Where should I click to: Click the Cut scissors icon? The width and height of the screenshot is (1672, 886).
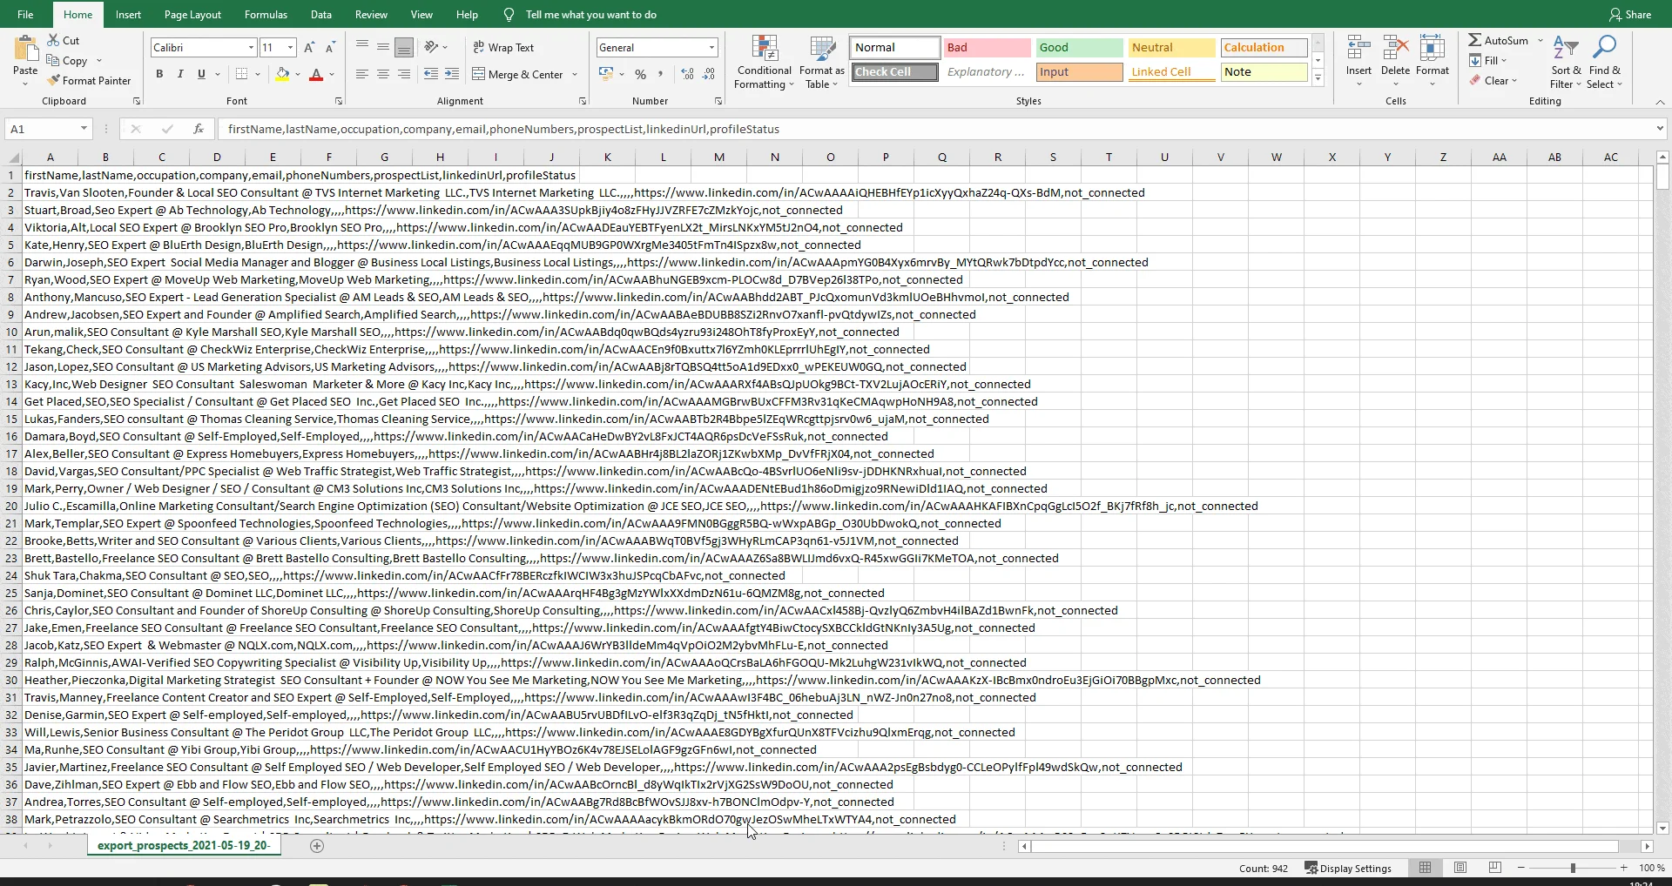point(53,40)
